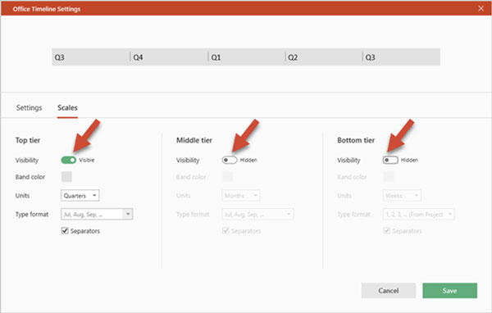
Task: Click the 'Visible' label beside Top tier toggle
Action: pos(87,160)
